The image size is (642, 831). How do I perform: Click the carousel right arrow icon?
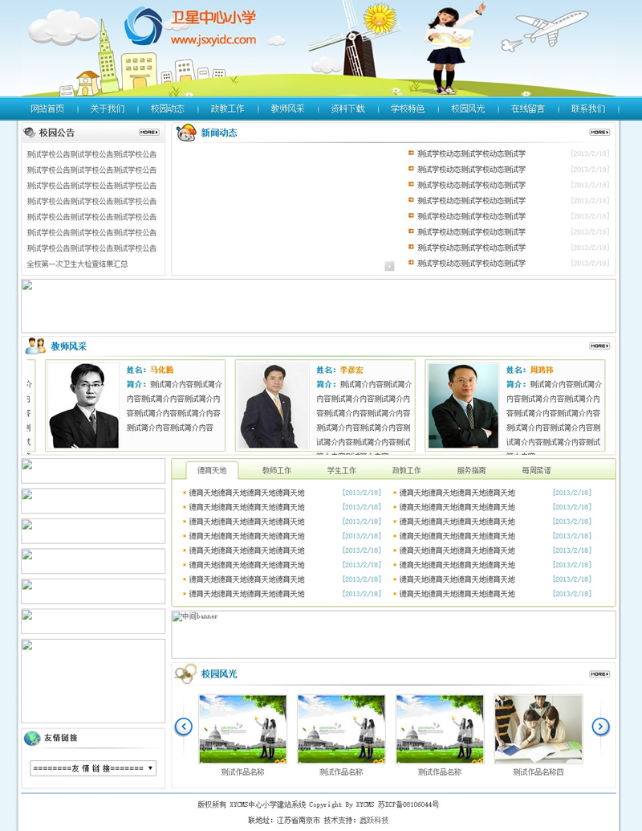tap(599, 726)
